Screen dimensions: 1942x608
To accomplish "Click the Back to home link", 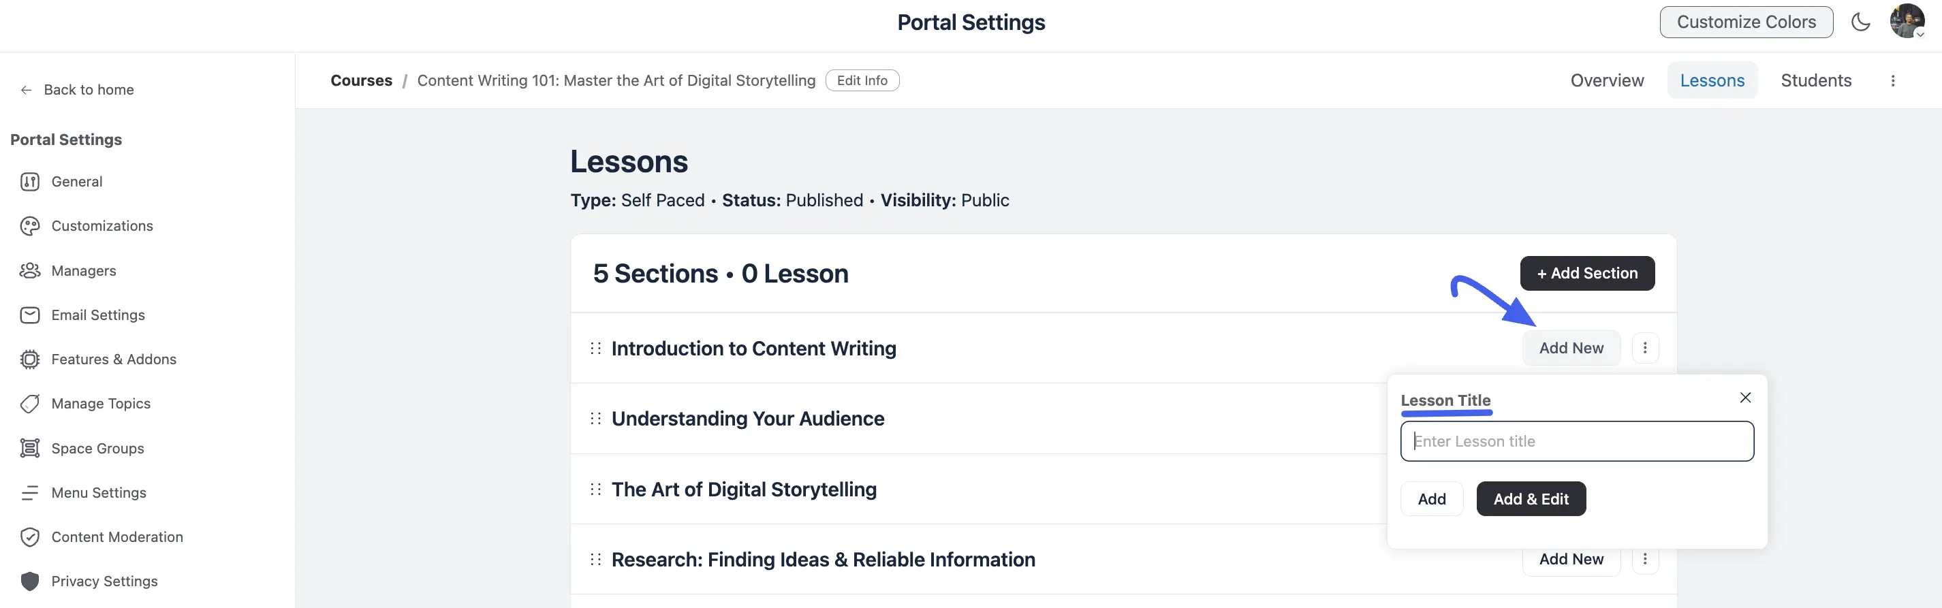I will click(x=89, y=90).
